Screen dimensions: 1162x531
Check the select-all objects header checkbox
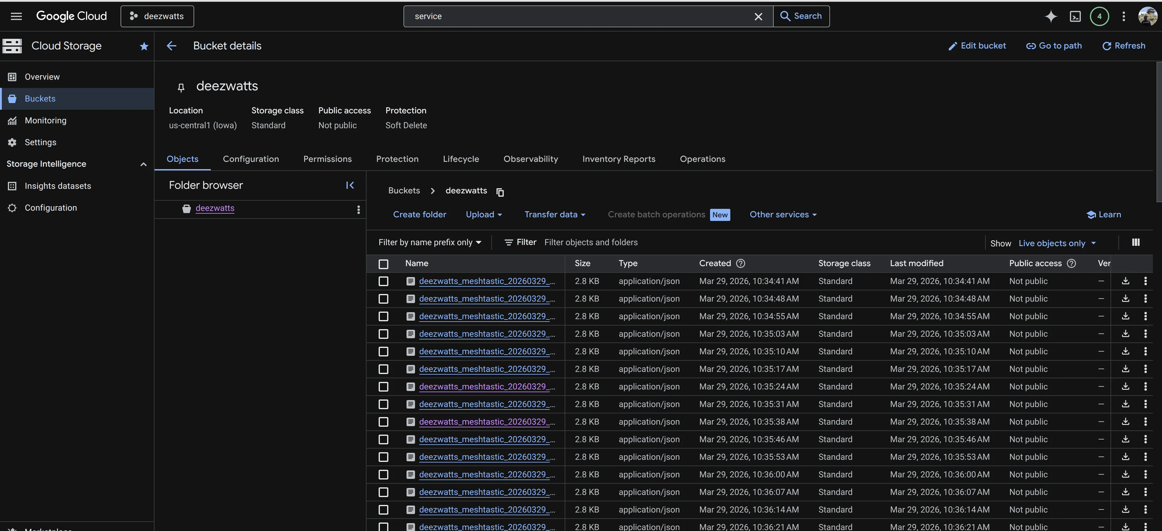(383, 264)
